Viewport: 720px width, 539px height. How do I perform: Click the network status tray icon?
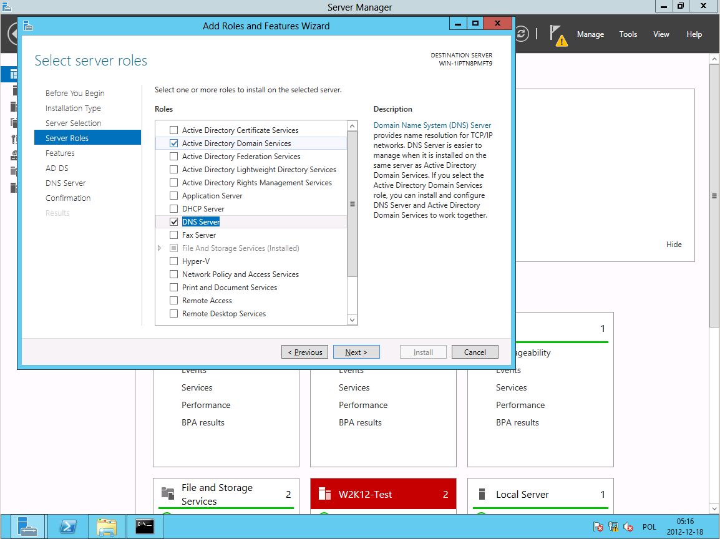[613, 527]
